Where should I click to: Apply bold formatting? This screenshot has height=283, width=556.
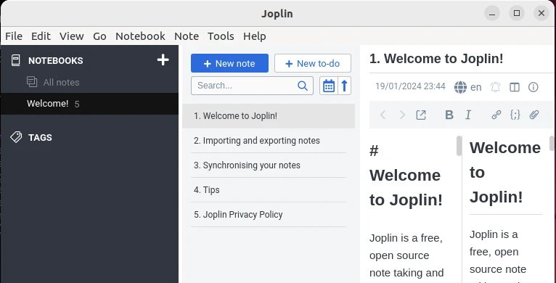click(x=449, y=115)
